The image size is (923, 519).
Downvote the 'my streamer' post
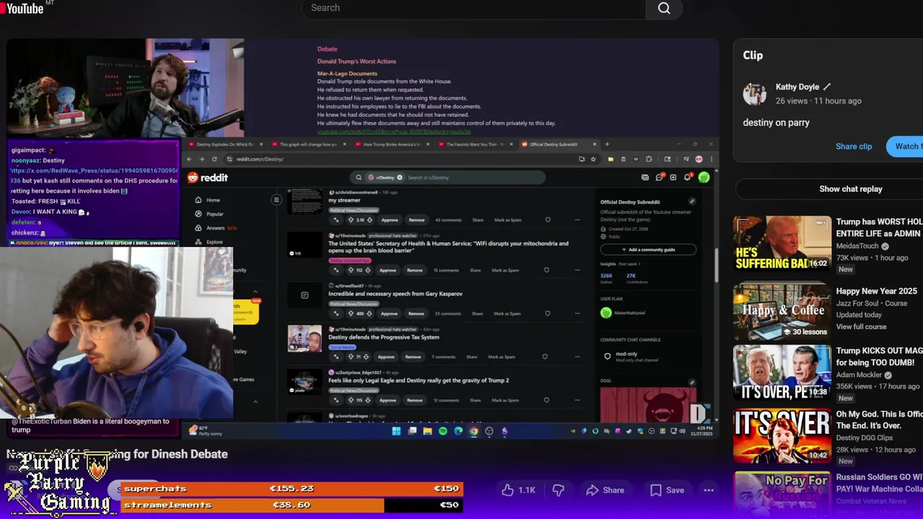pyautogui.click(x=369, y=220)
